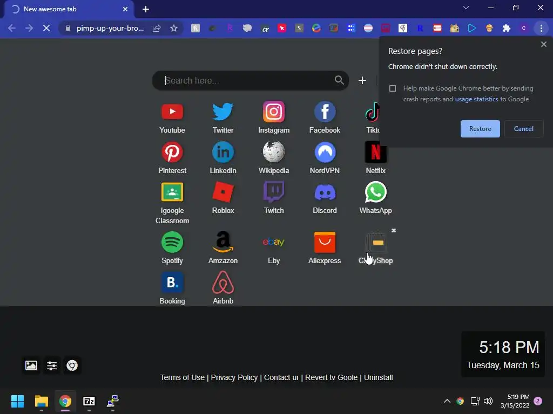Click the blue play-arrow extension icon
This screenshot has height=414, width=553.
pos(471,28)
